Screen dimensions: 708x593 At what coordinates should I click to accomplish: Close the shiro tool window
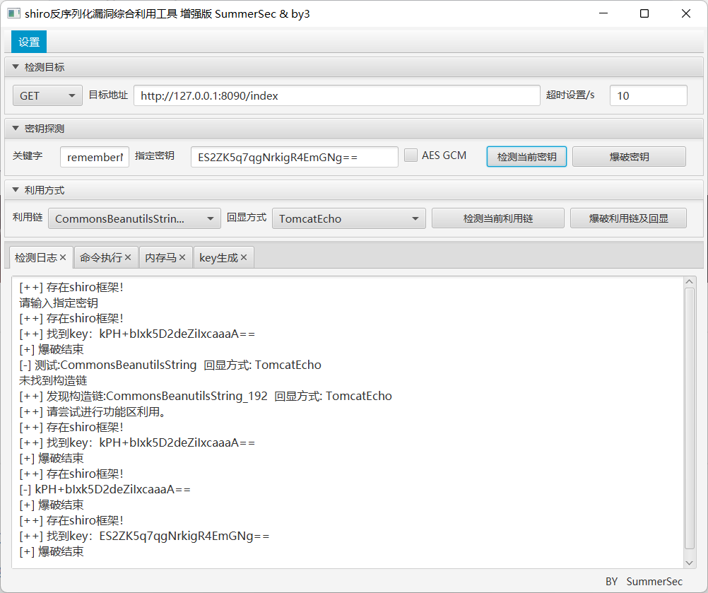686,13
